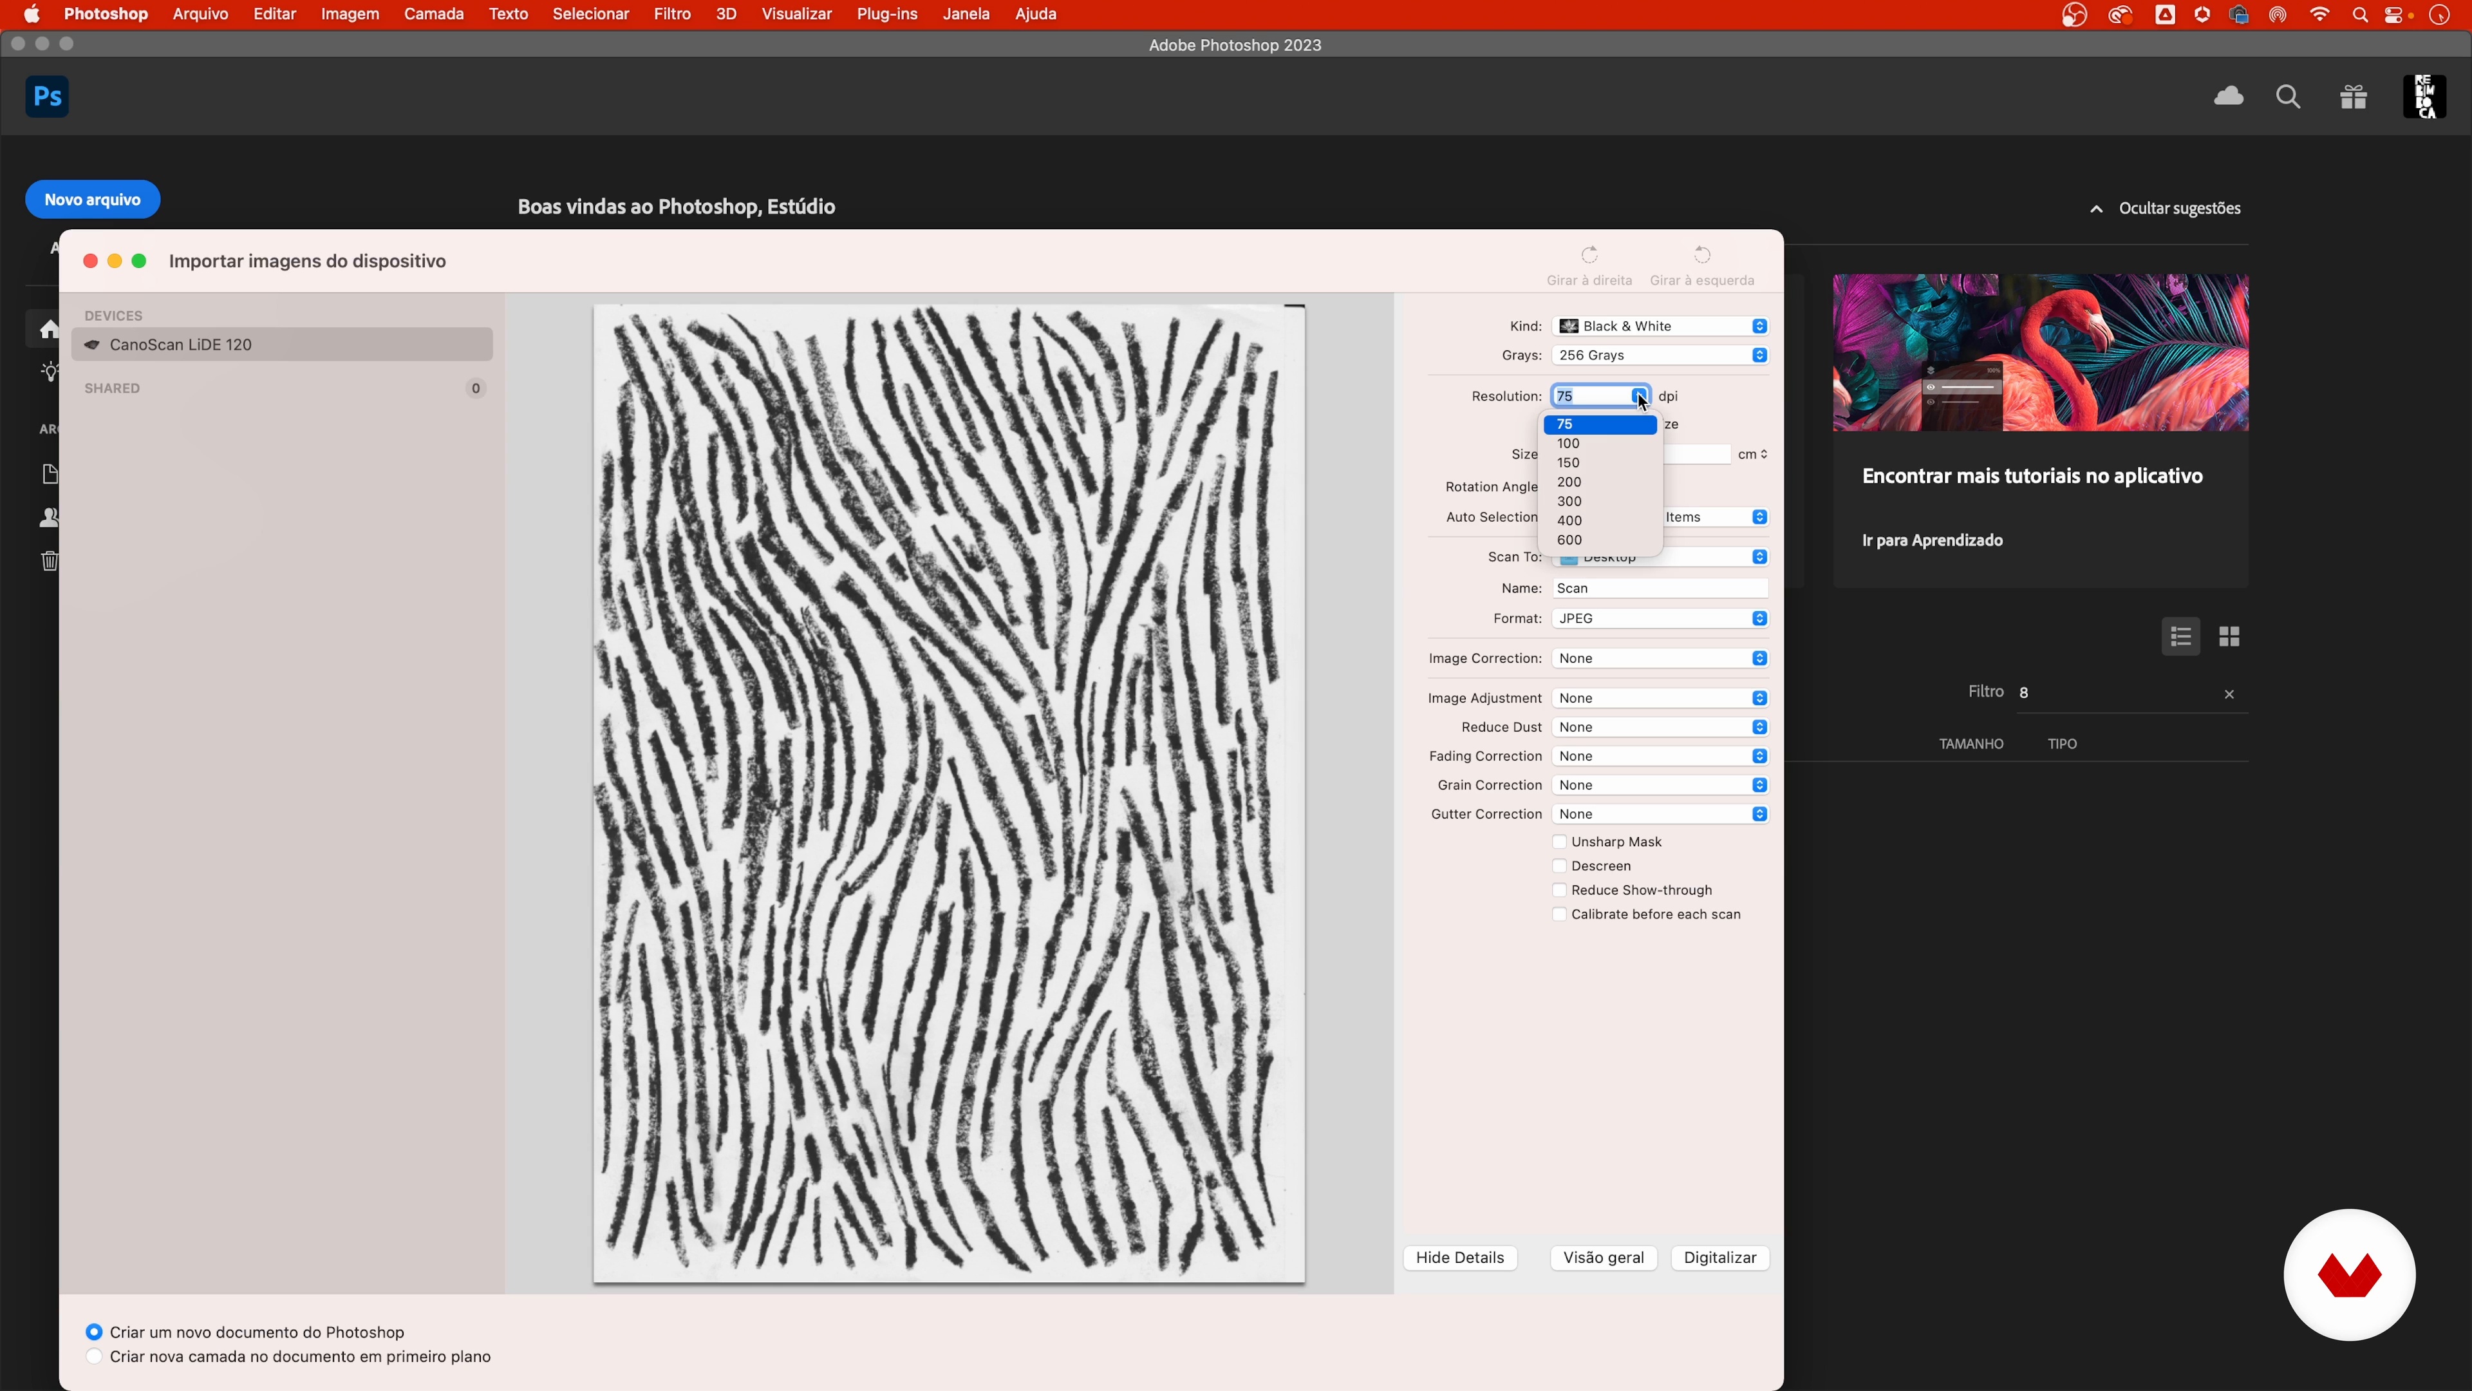Enable Calibrate before each scan

coord(1559,914)
